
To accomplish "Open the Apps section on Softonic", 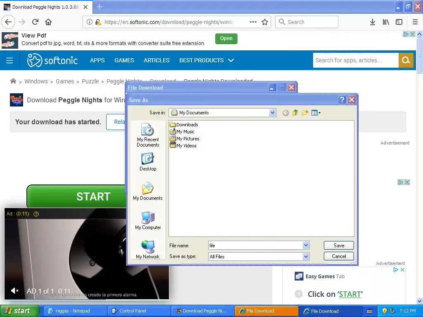I will [97, 60].
